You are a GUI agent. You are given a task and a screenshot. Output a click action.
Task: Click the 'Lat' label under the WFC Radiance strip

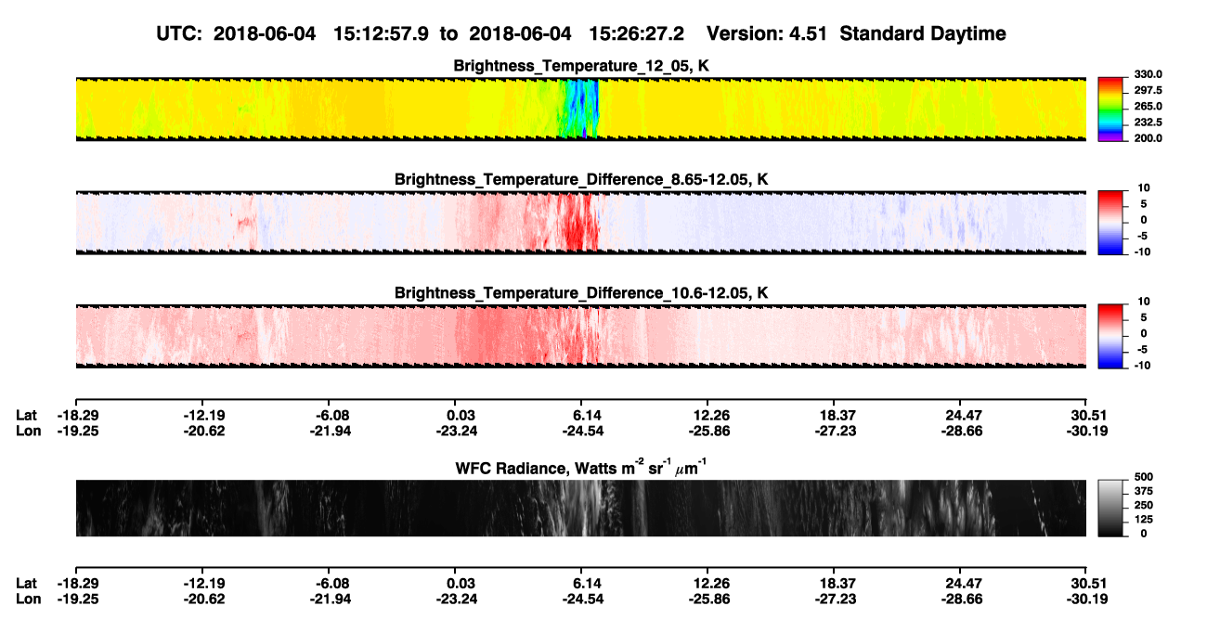point(27,583)
